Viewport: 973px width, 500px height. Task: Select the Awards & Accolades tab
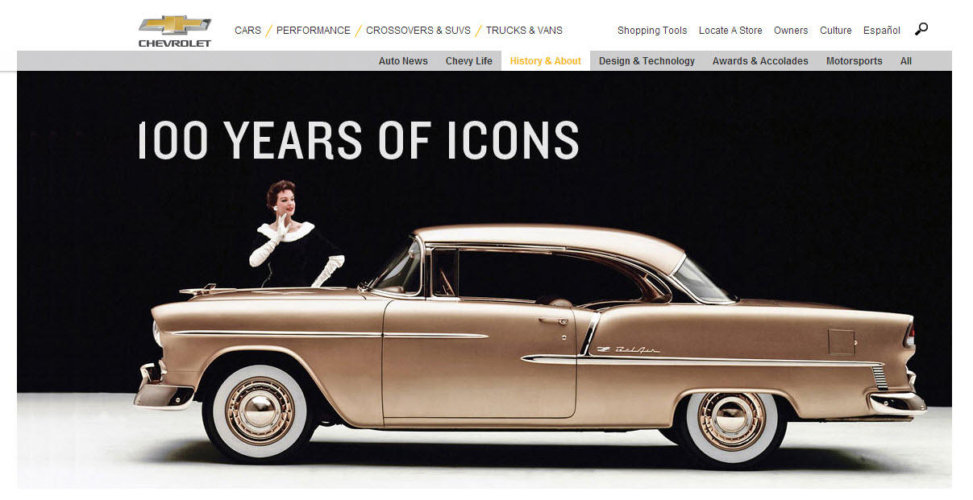[760, 61]
